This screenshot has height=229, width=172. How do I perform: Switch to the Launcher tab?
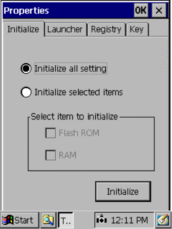click(x=66, y=30)
